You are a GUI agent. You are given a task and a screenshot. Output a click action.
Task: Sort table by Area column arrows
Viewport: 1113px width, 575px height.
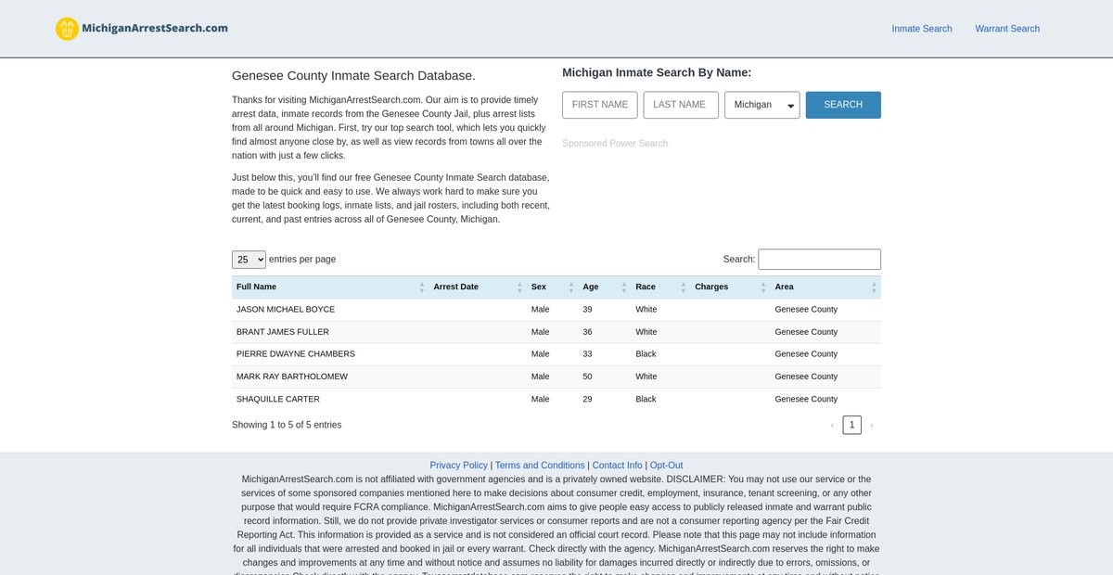[874, 287]
